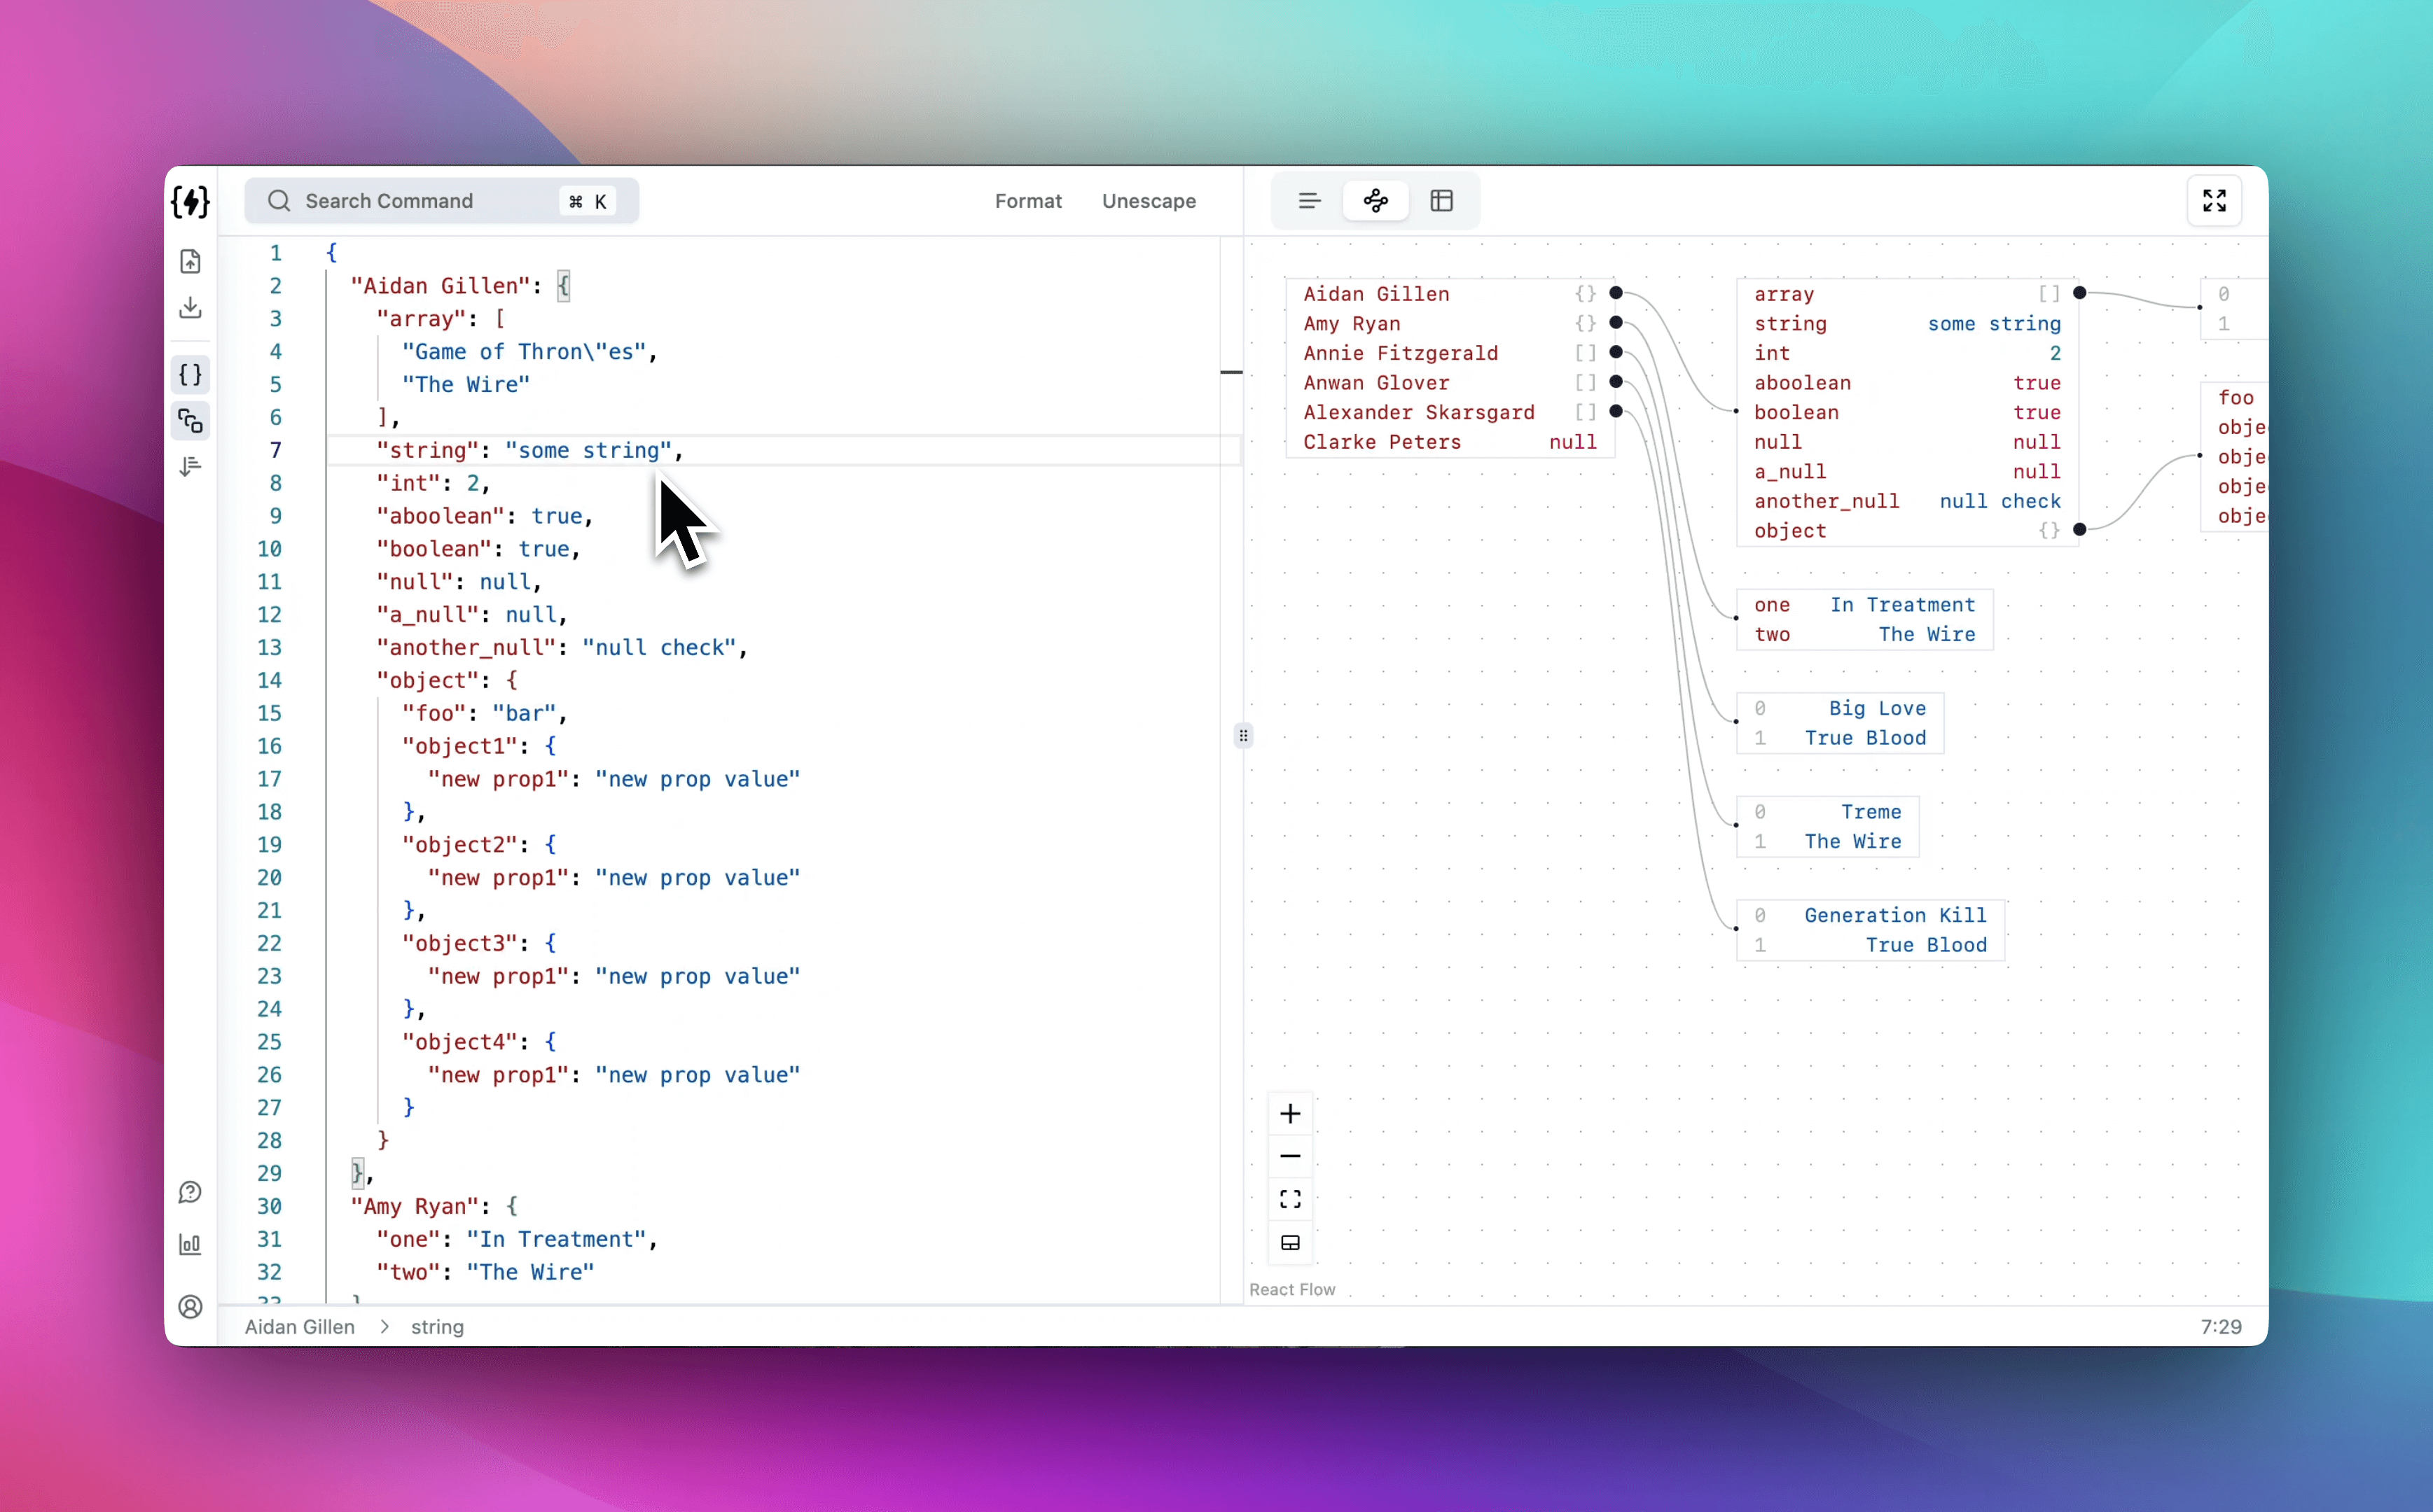Viewport: 2433px width, 1512px height.
Task: Click the Search Command field
Action: pyautogui.click(x=441, y=201)
